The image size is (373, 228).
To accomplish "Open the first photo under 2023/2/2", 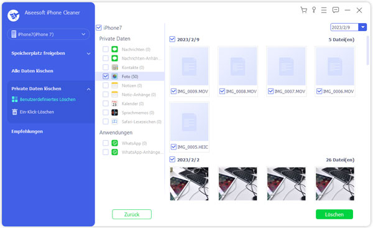I will tap(190, 184).
